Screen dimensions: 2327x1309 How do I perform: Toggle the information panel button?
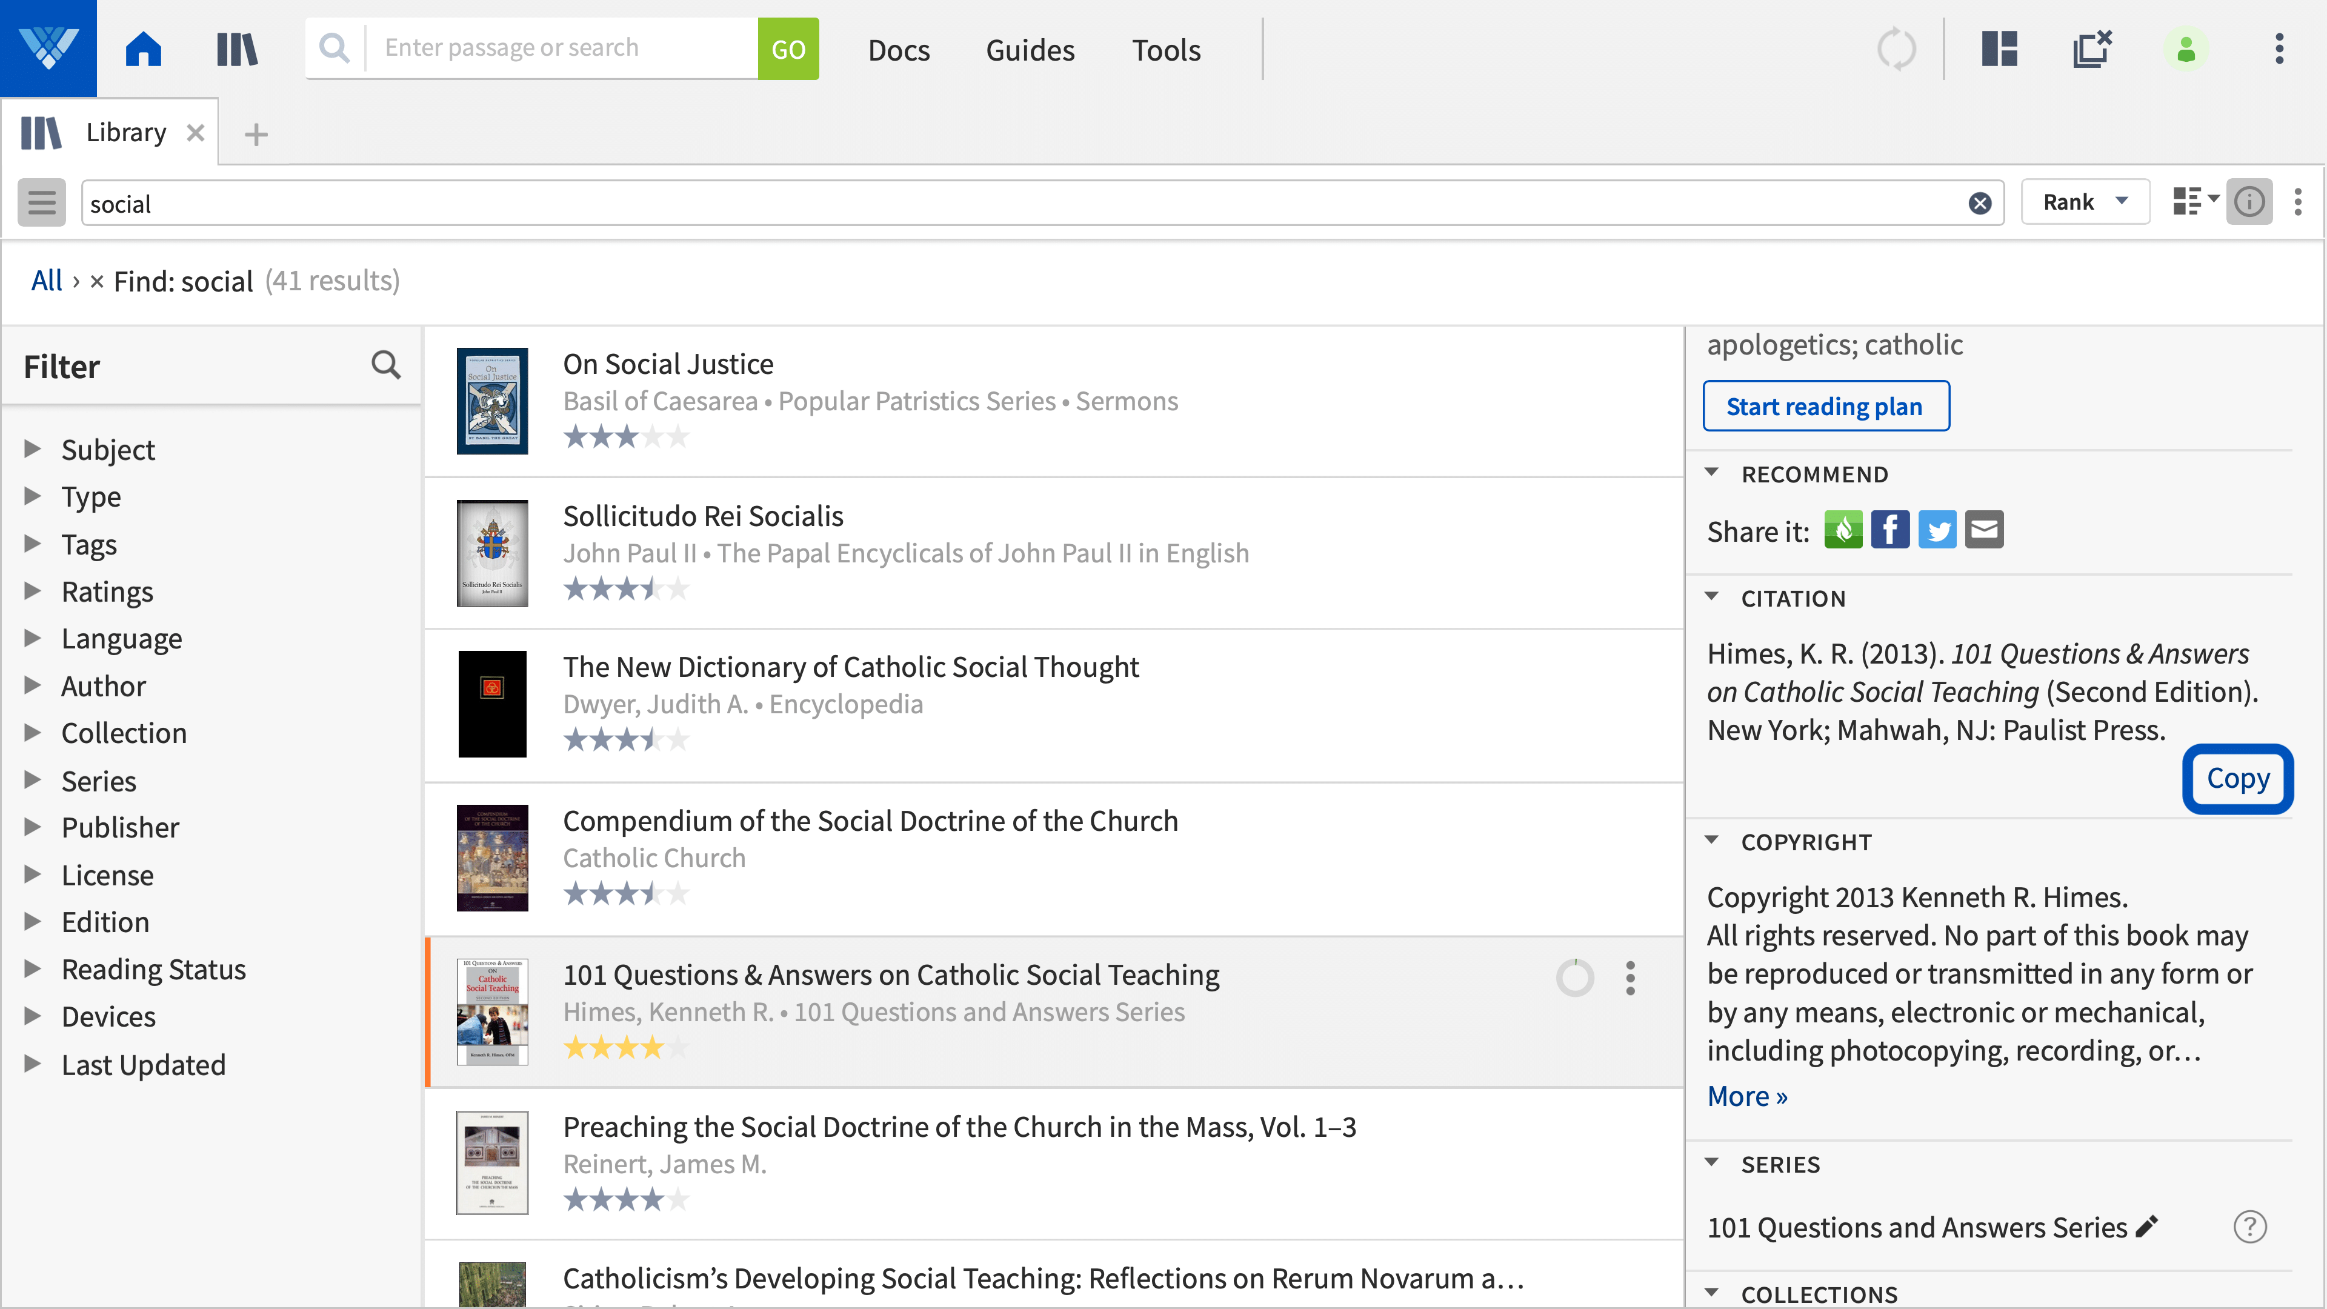2248,201
